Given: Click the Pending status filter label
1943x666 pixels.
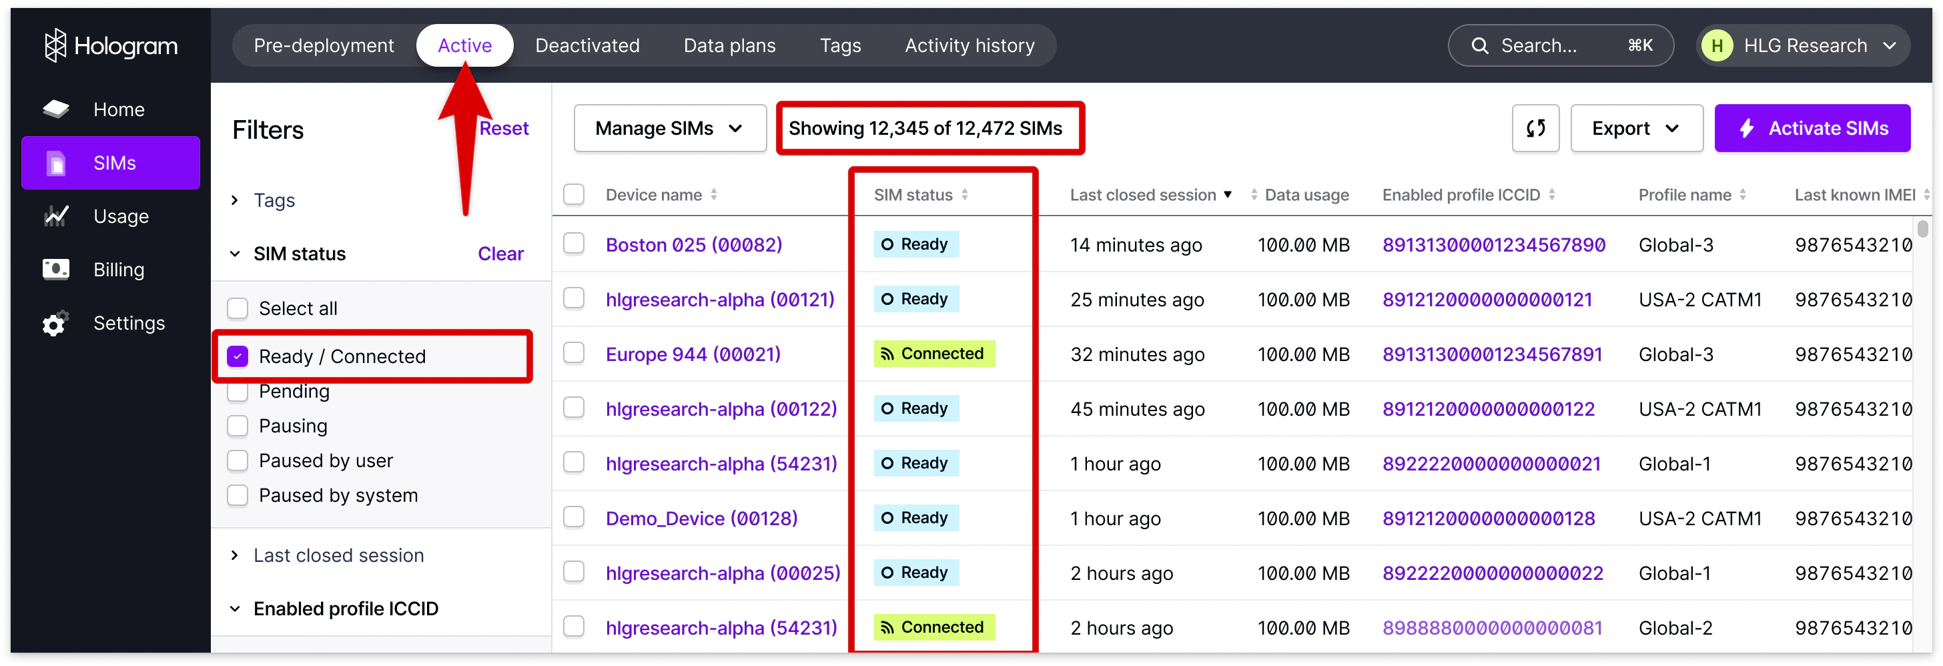Looking at the screenshot, I should [294, 393].
